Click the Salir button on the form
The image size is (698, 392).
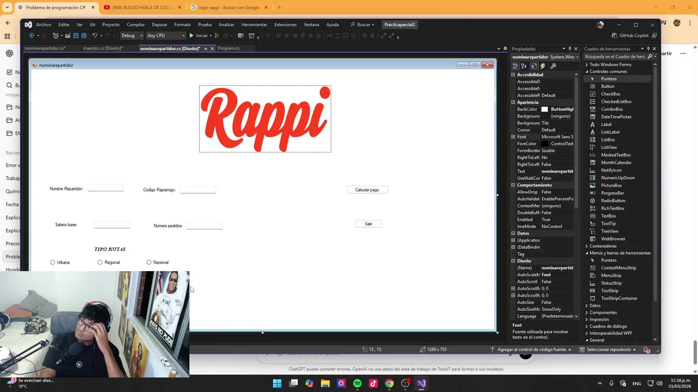(x=369, y=224)
